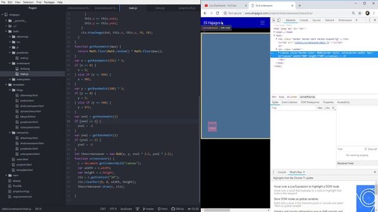
Task: Close the Dvd screensaver Chrome tab
Action: point(292,5)
